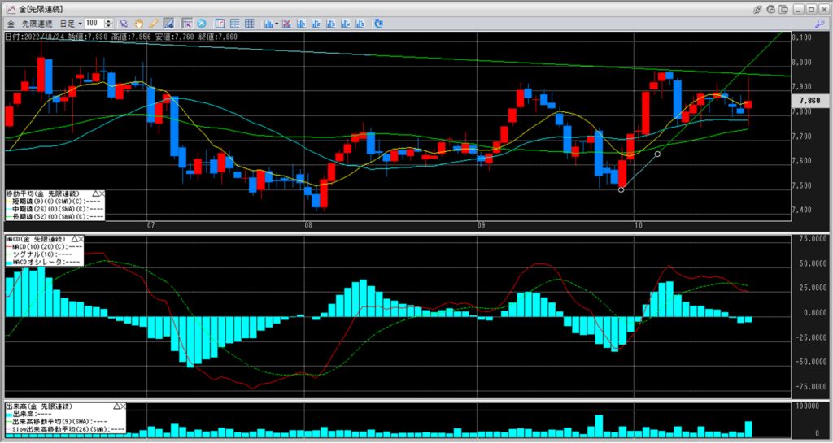The image size is (833, 443).
Task: Click the yellow 短期線(9) swatch line
Action: coord(8,202)
